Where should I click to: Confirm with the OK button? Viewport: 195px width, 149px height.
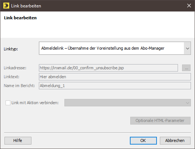(143, 140)
